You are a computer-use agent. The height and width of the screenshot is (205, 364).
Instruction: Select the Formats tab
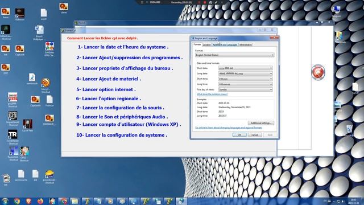click(197, 44)
